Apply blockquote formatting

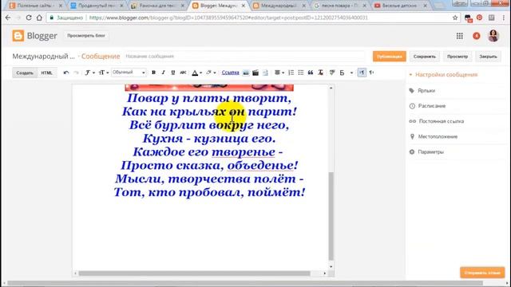click(311, 73)
